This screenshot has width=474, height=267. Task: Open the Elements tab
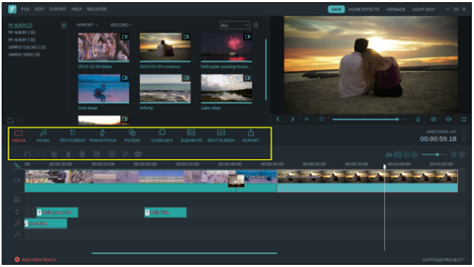(191, 136)
